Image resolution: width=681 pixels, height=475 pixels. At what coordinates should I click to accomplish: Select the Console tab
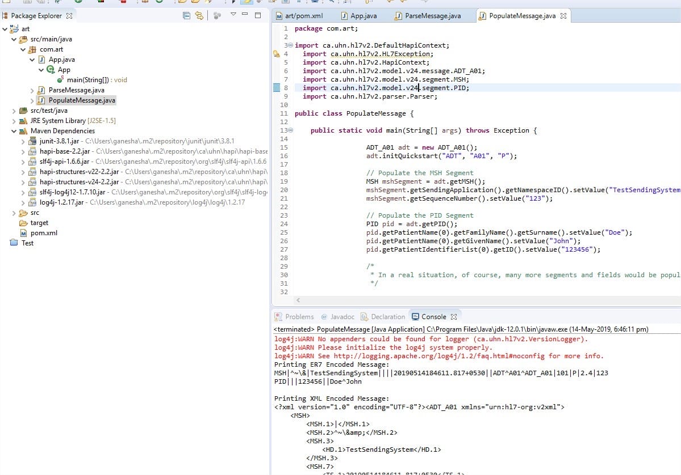(429, 317)
